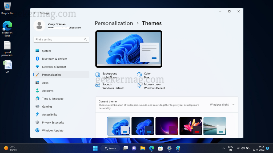The image size is (273, 153).
Task: Open the Privacy & security shield icon
Action: 37,122
